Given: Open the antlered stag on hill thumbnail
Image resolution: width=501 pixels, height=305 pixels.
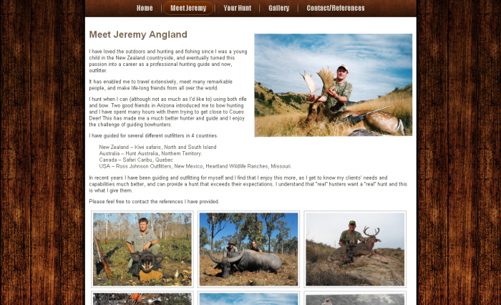Looking at the screenshot, I should pyautogui.click(x=355, y=249).
